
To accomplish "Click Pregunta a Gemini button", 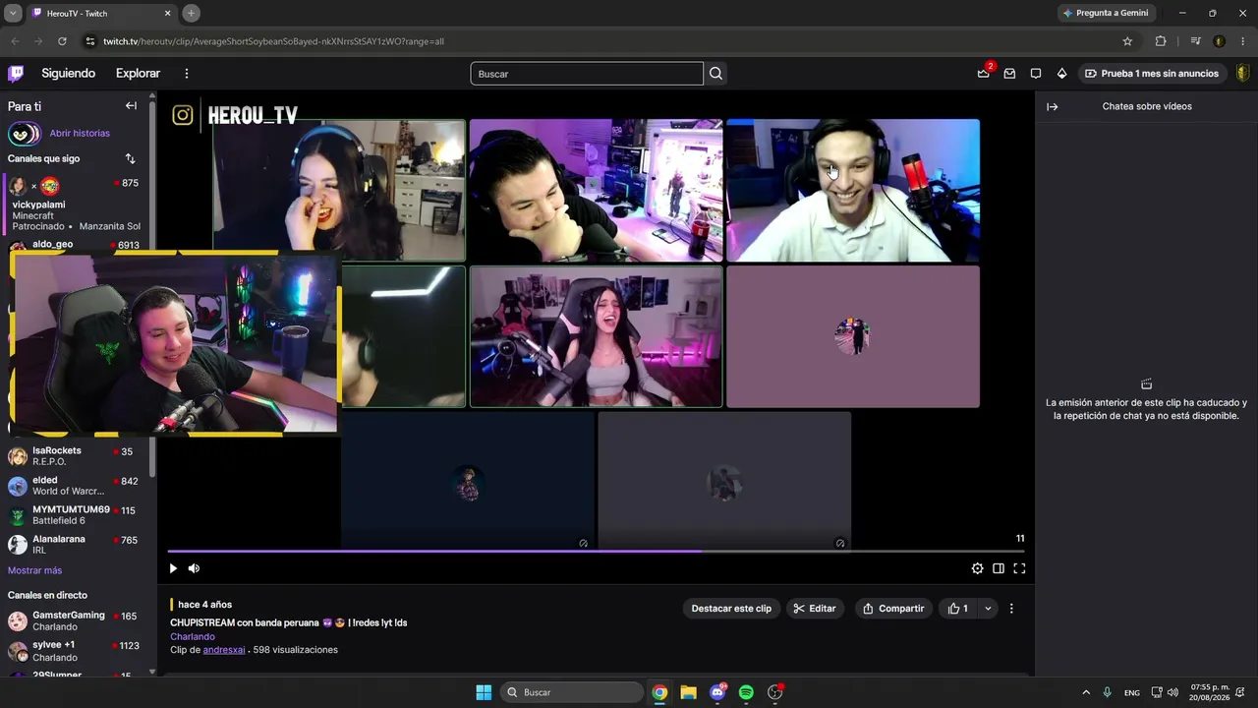I will coord(1107,13).
